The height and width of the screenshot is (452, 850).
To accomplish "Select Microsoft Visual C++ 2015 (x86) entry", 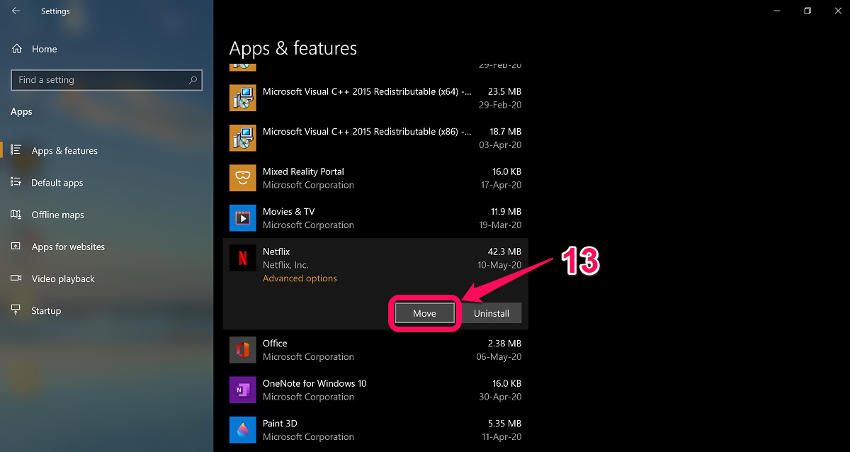I will tap(367, 132).
